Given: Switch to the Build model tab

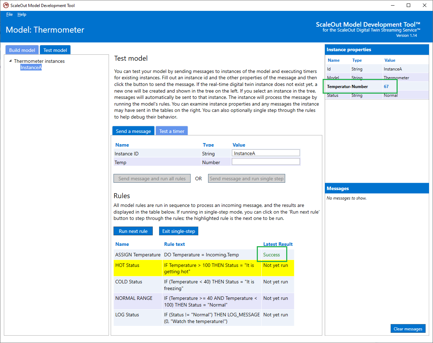Looking at the screenshot, I should coord(22,50).
